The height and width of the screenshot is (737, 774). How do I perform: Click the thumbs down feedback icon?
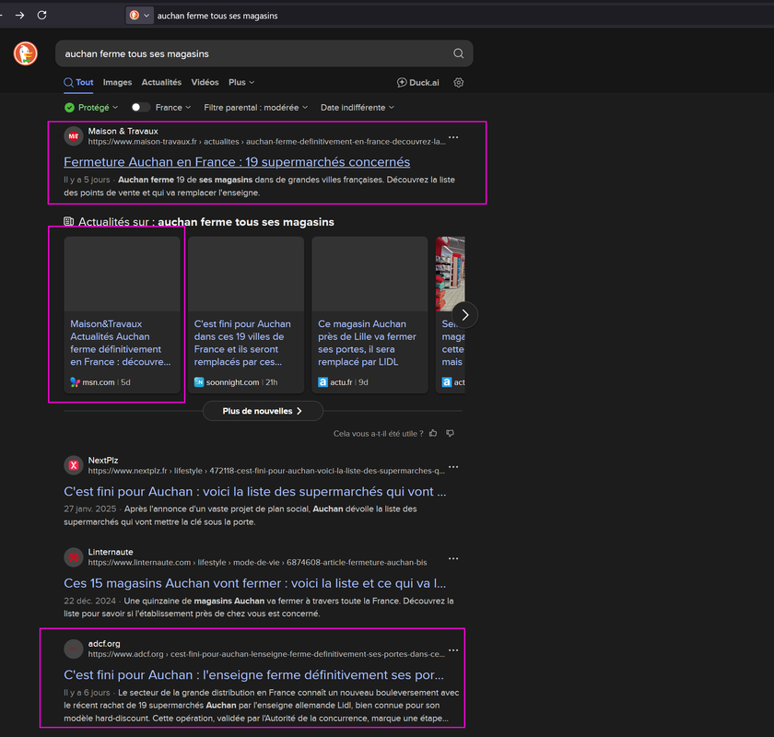pos(450,433)
